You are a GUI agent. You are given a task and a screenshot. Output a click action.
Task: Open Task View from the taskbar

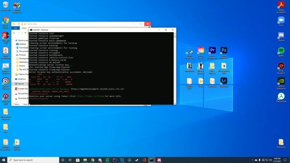(x=70, y=160)
